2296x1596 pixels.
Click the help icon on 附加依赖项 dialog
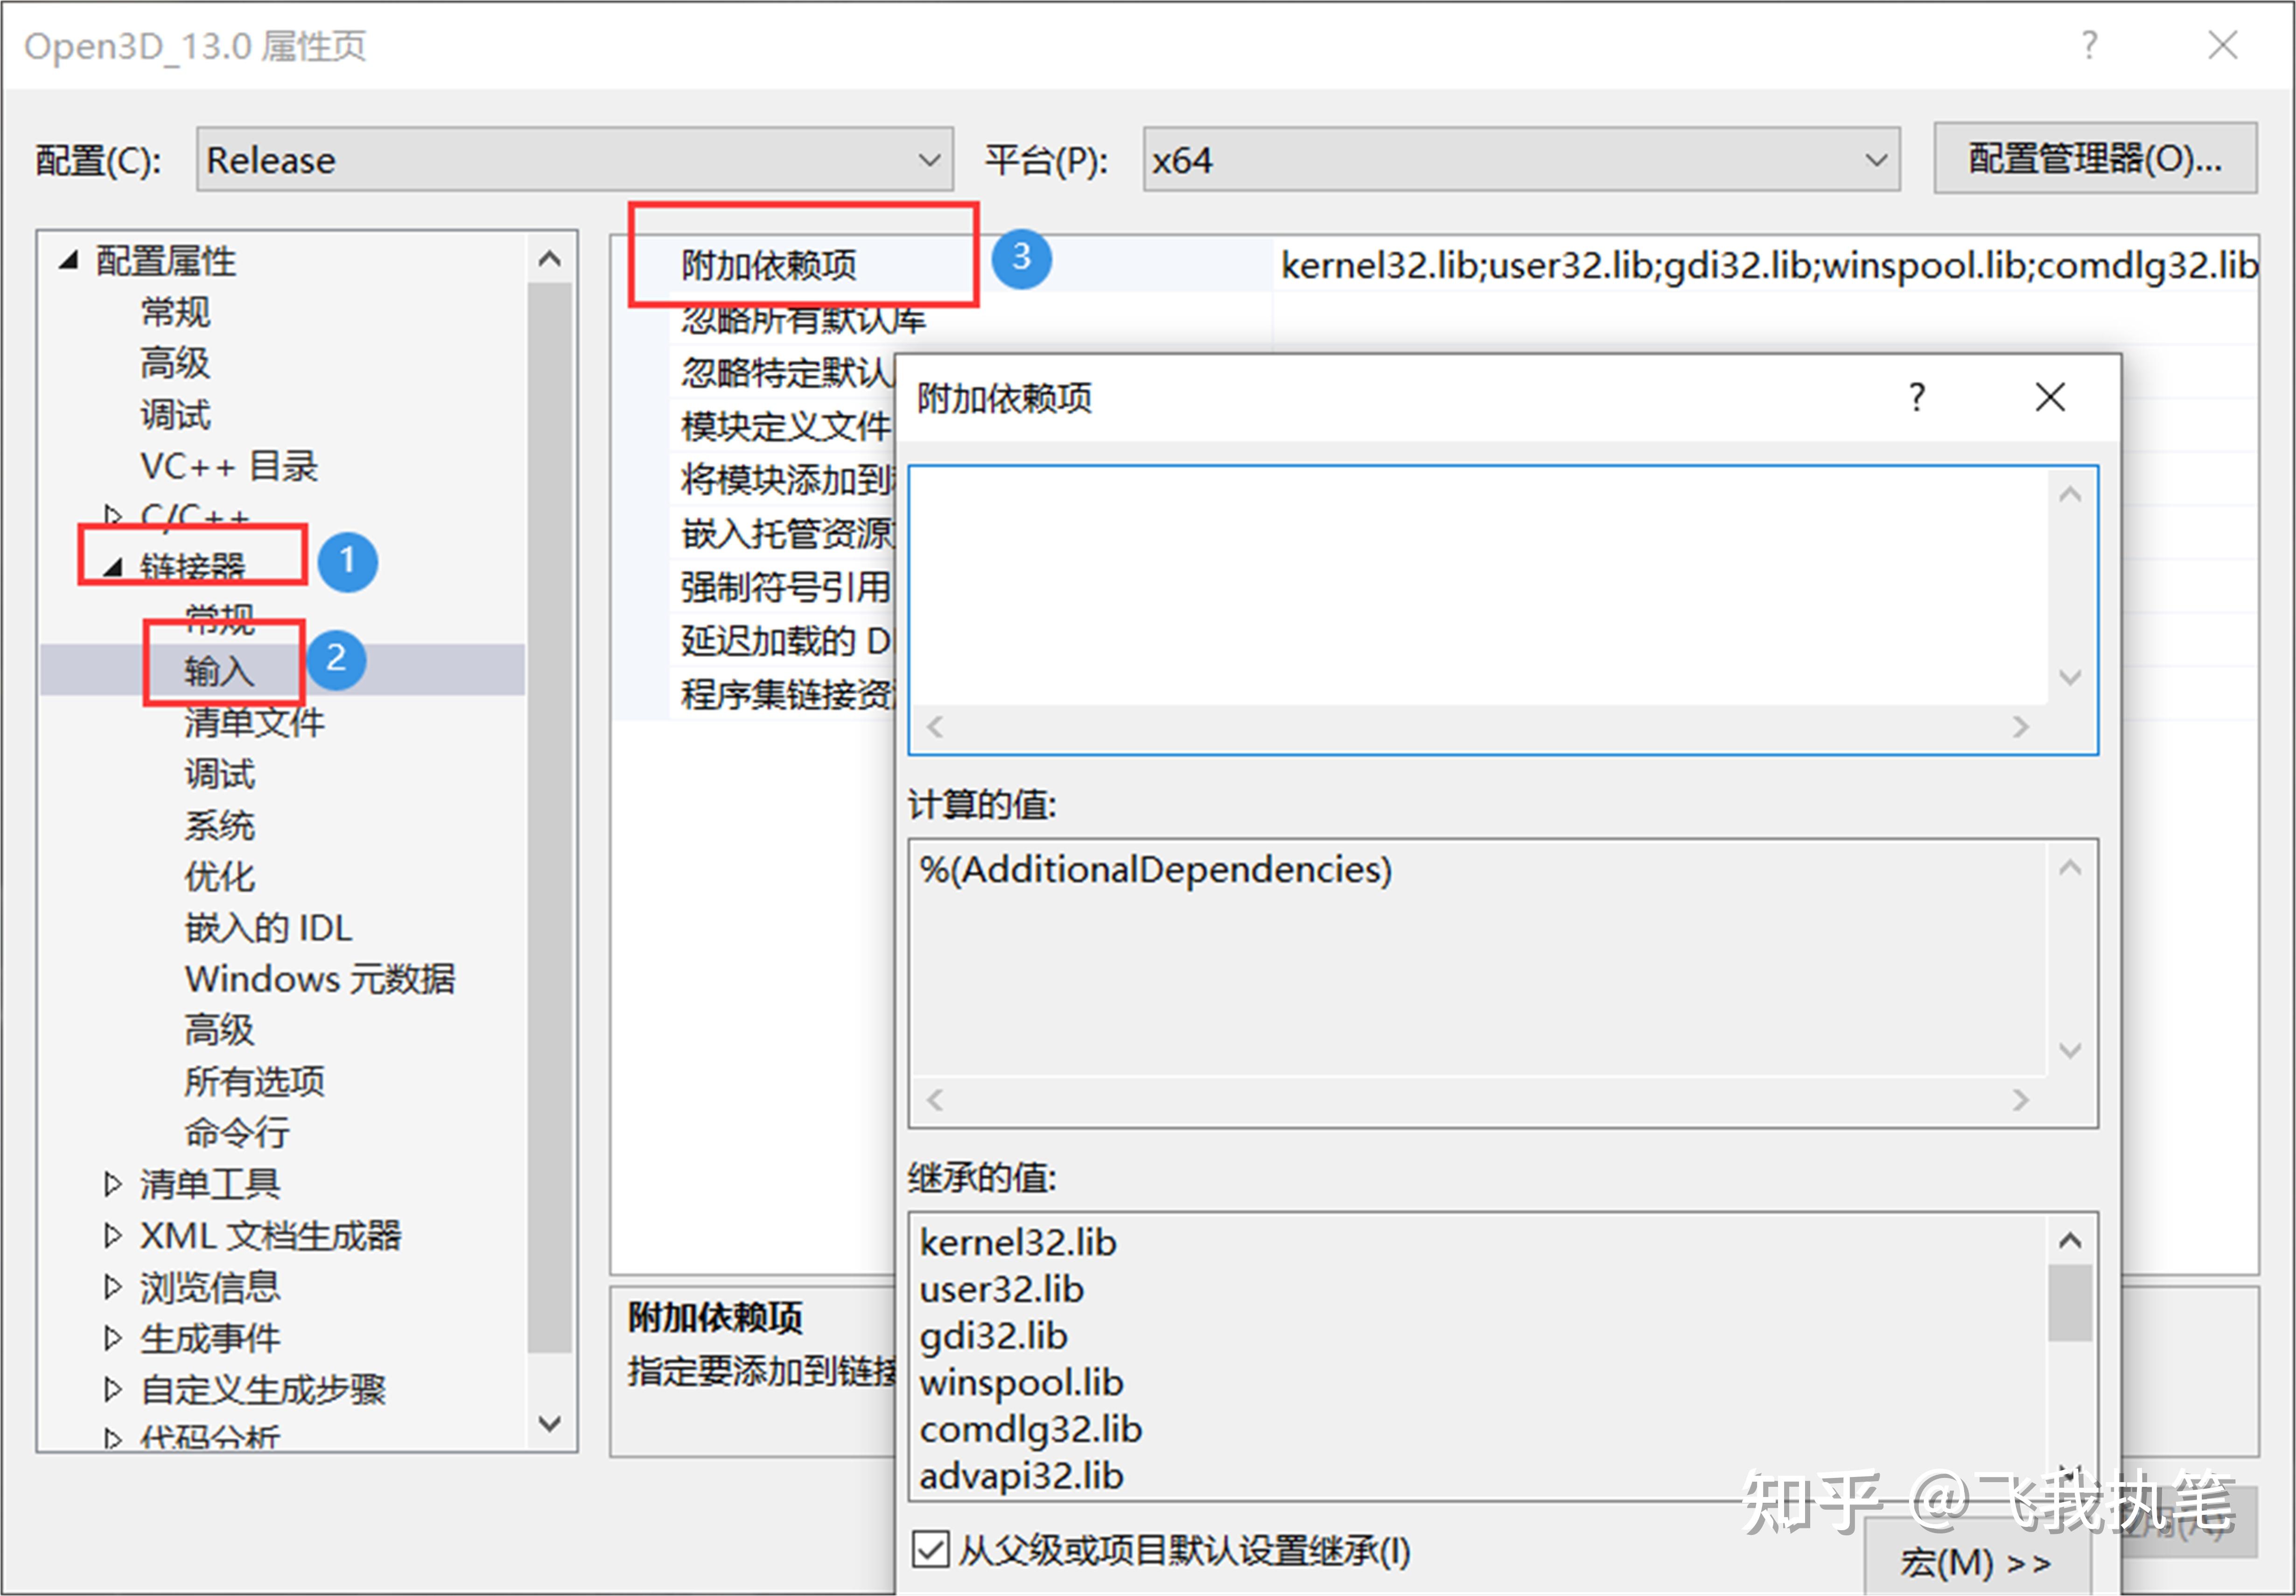pos(1917,398)
